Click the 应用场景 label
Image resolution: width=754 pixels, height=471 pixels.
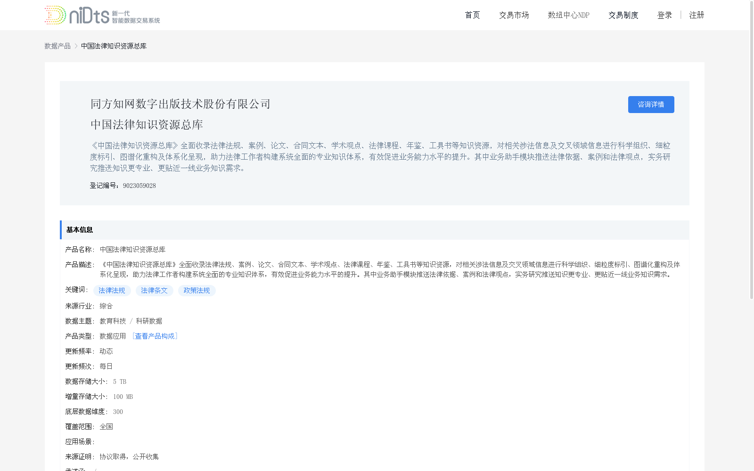80,441
